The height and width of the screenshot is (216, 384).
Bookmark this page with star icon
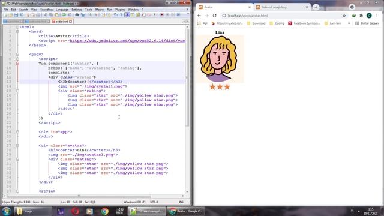[344, 16]
